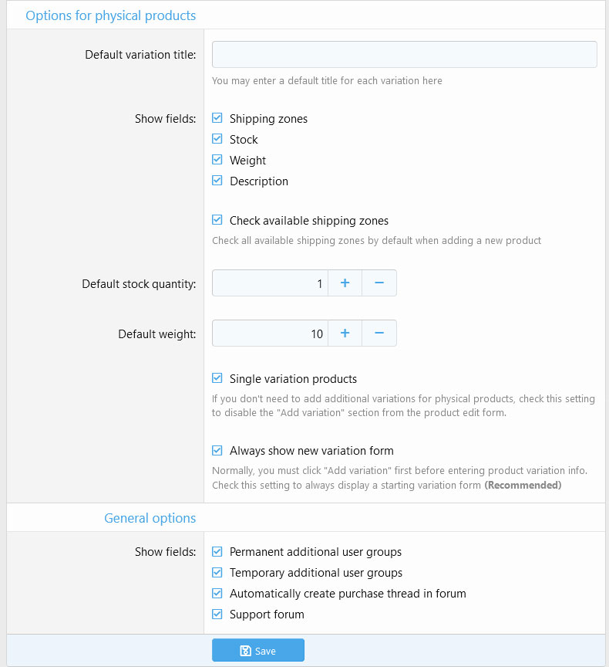Toggle the Stock field checkbox
This screenshot has width=609, height=667.
pyautogui.click(x=217, y=140)
